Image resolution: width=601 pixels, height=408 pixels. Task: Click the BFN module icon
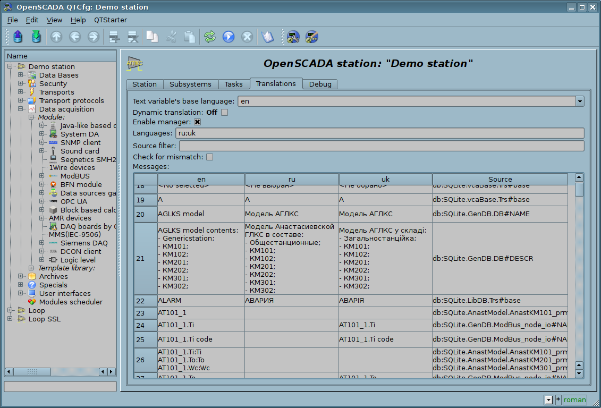[53, 185]
